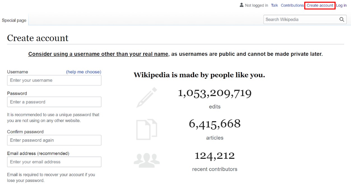Click the 1,053,209,719 edits count
This screenshot has width=351, height=185.
click(215, 93)
